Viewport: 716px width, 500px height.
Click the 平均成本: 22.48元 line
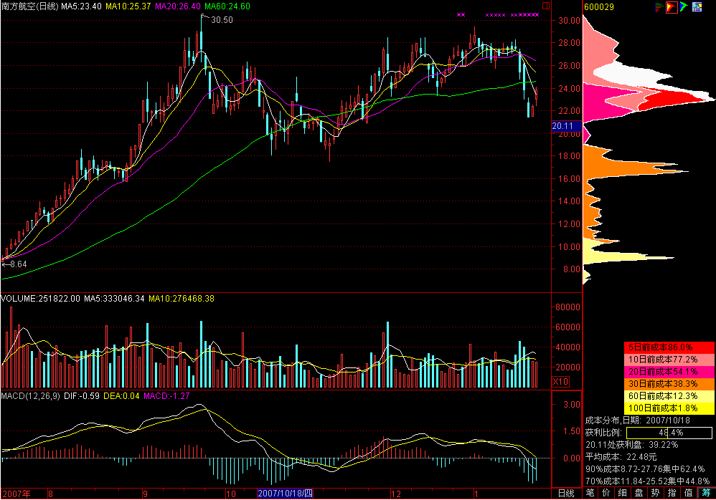[x=621, y=457]
